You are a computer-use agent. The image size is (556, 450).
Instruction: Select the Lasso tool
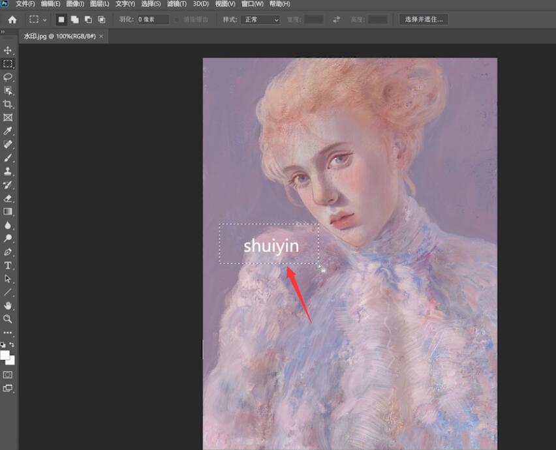pyautogui.click(x=7, y=77)
